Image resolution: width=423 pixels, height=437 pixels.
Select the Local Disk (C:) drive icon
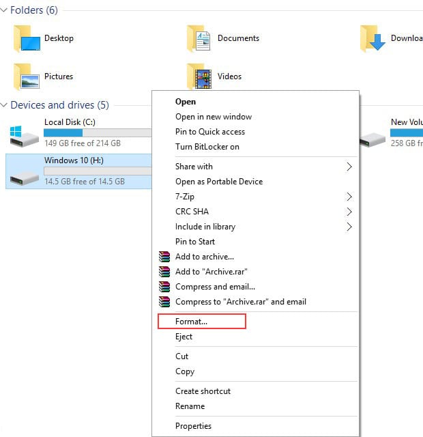[25, 135]
